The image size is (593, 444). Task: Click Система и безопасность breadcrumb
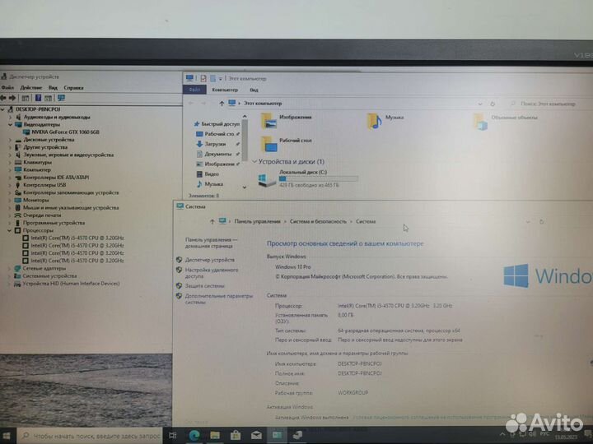(318, 222)
